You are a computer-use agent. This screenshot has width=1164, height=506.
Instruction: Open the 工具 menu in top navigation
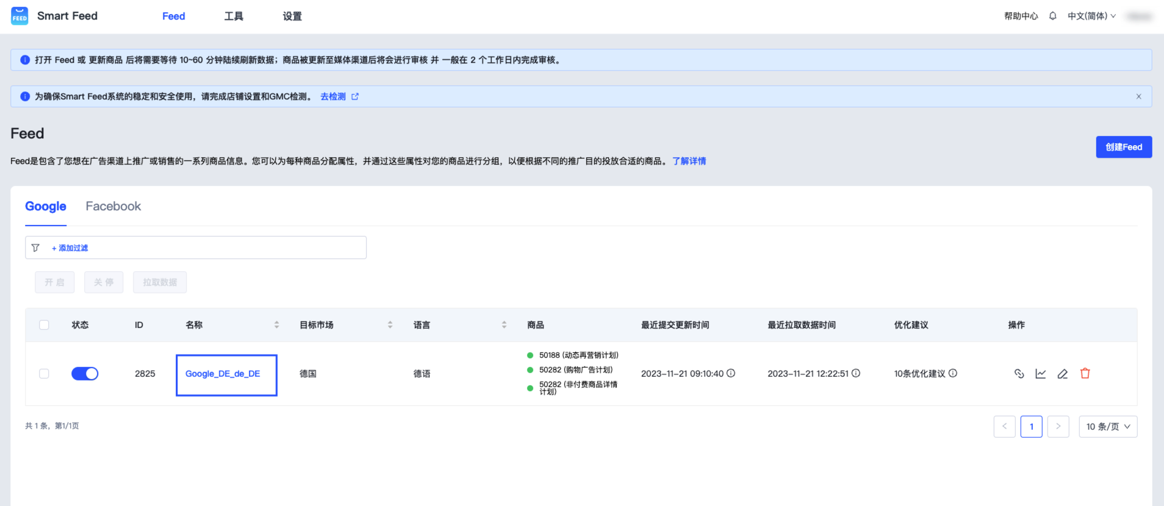pos(234,16)
